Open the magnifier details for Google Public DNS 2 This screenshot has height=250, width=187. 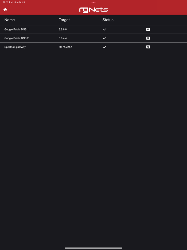pos(148,38)
